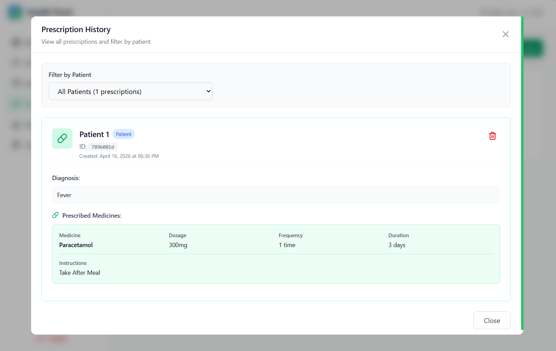The width and height of the screenshot is (556, 351).
Task: Click the Prescription History dialog title
Action: tap(76, 29)
